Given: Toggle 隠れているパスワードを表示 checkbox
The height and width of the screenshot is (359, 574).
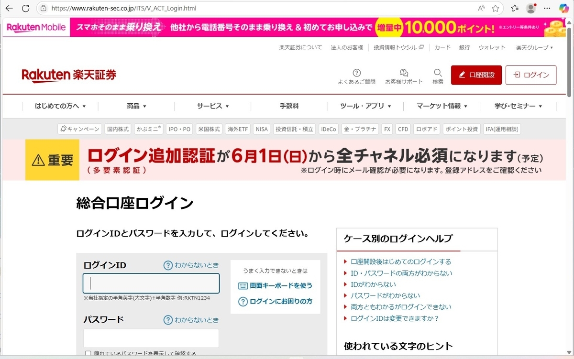Looking at the screenshot, I should [x=88, y=354].
